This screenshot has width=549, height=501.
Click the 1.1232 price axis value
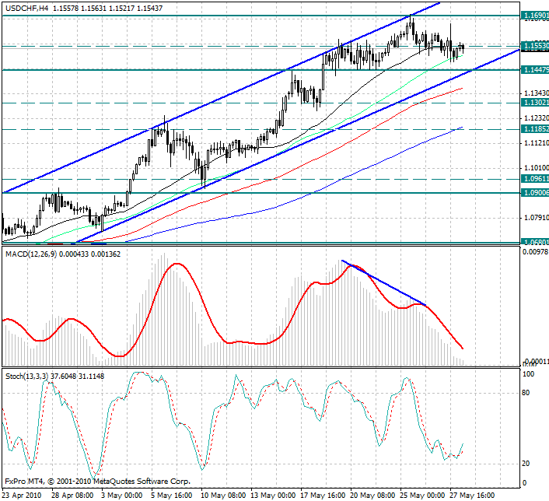pyautogui.click(x=537, y=118)
